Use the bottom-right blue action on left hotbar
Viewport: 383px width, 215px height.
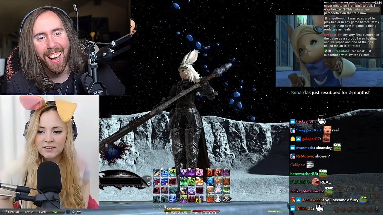173,198
